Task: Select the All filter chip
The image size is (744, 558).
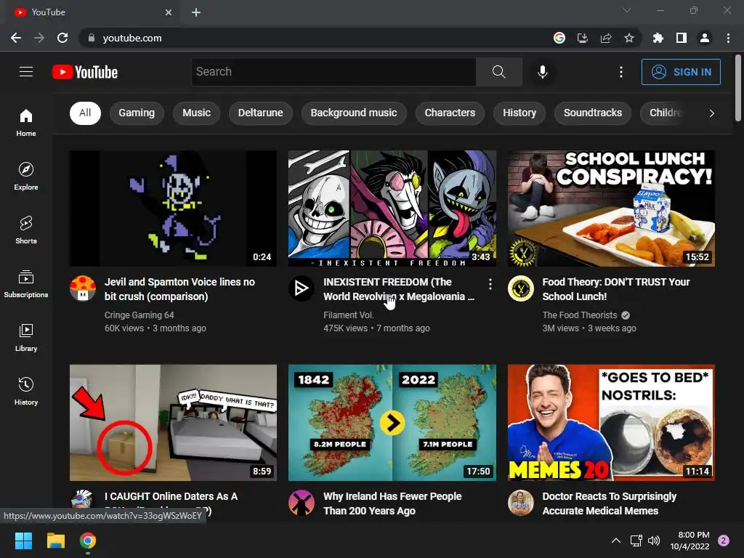Action: pyautogui.click(x=85, y=113)
